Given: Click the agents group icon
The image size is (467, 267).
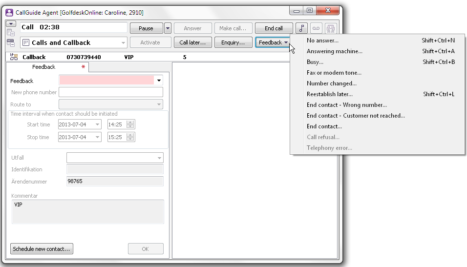Looking at the screenshot, I should click(x=331, y=28).
